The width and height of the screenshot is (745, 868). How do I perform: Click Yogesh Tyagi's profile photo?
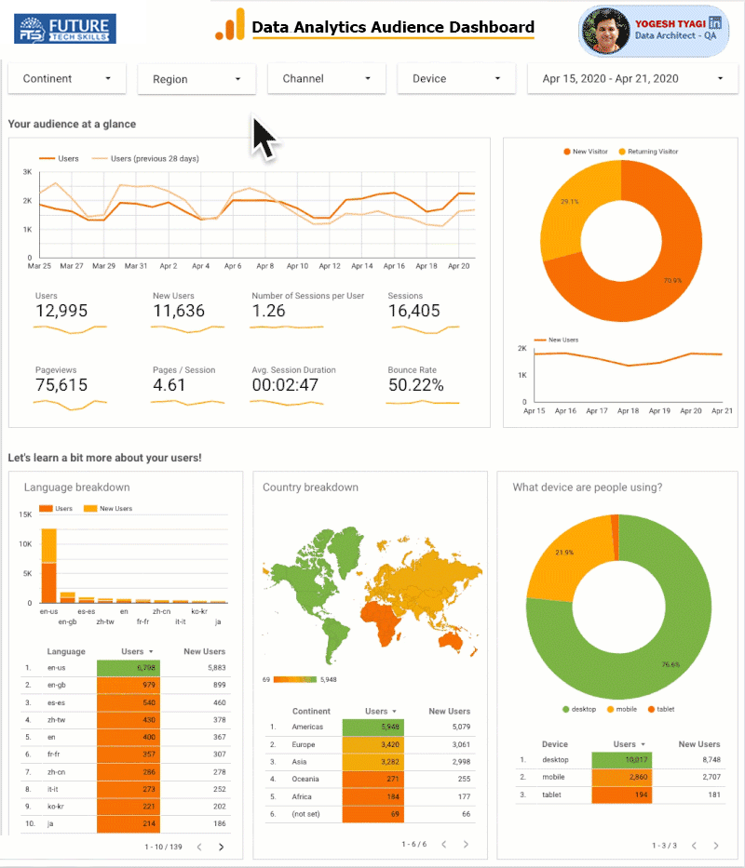pyautogui.click(x=605, y=32)
